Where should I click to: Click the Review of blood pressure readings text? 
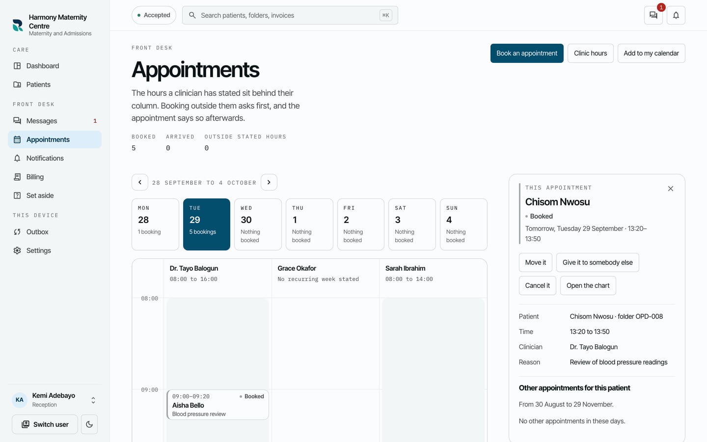tap(619, 362)
